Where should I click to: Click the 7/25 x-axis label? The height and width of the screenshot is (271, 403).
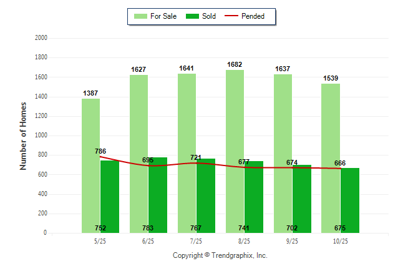196,241
